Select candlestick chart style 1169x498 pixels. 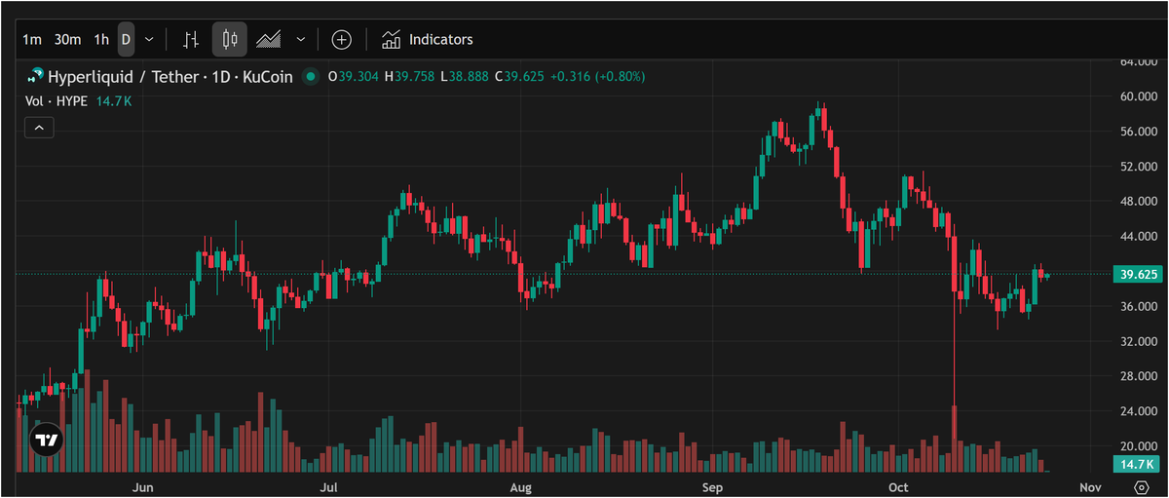230,40
